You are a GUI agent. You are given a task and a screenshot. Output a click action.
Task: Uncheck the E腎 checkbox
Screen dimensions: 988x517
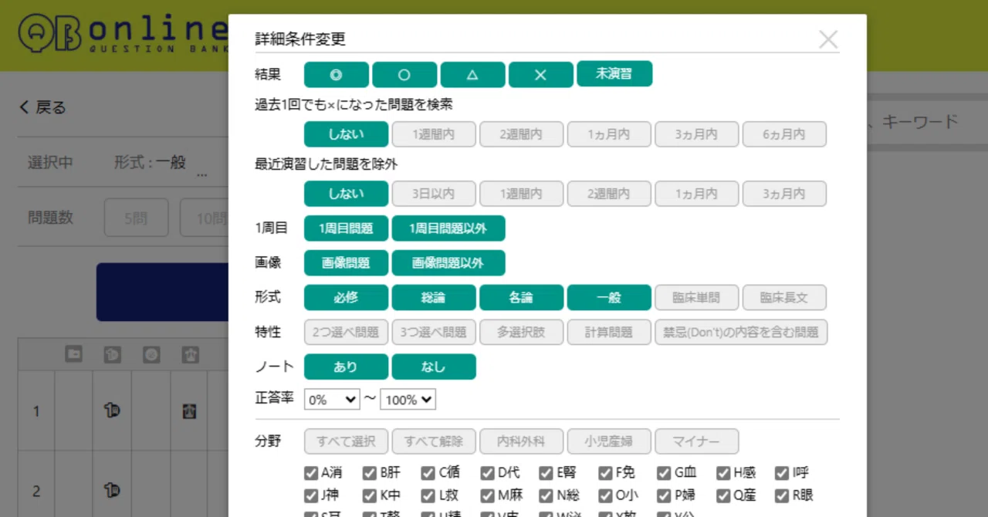click(546, 473)
